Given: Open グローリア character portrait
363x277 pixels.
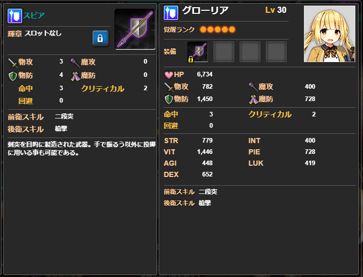Looking at the screenshot, I should click(x=330, y=34).
